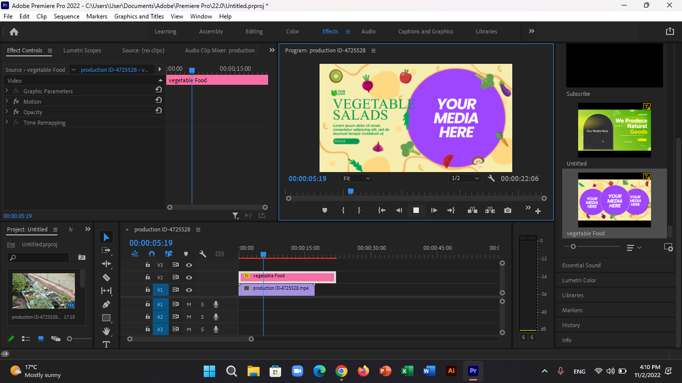
Task: Toggle V1 track output eye
Action: coord(189,290)
